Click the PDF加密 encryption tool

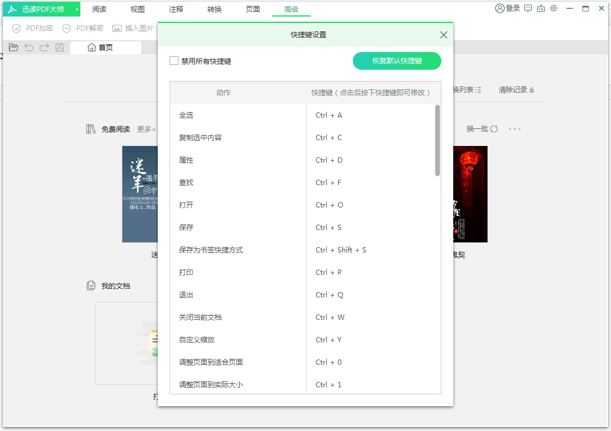click(31, 28)
